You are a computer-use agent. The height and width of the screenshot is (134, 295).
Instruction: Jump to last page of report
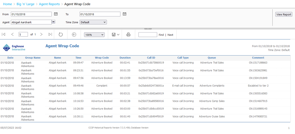(x=50, y=34)
